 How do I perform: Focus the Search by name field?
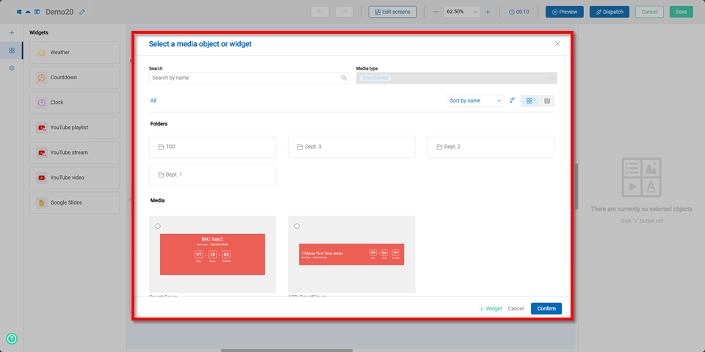245,78
